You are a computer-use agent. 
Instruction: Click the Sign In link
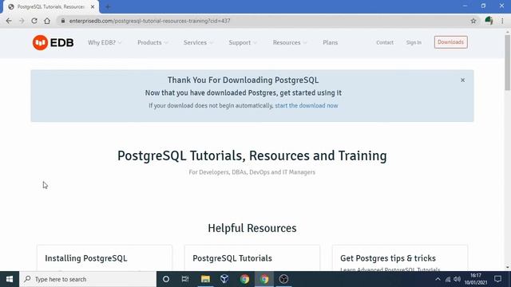coord(414,42)
